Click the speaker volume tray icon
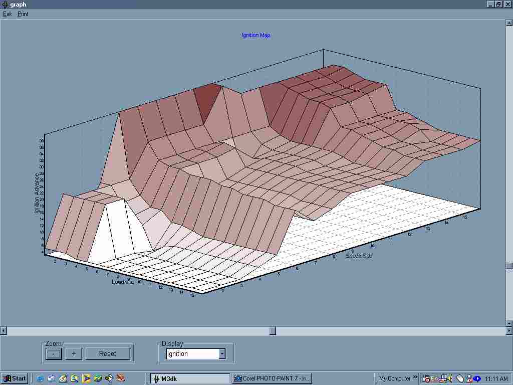513x385 pixels. click(x=450, y=378)
